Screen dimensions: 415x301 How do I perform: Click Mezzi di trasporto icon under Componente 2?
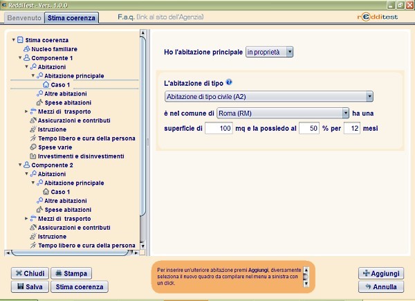coord(33,219)
